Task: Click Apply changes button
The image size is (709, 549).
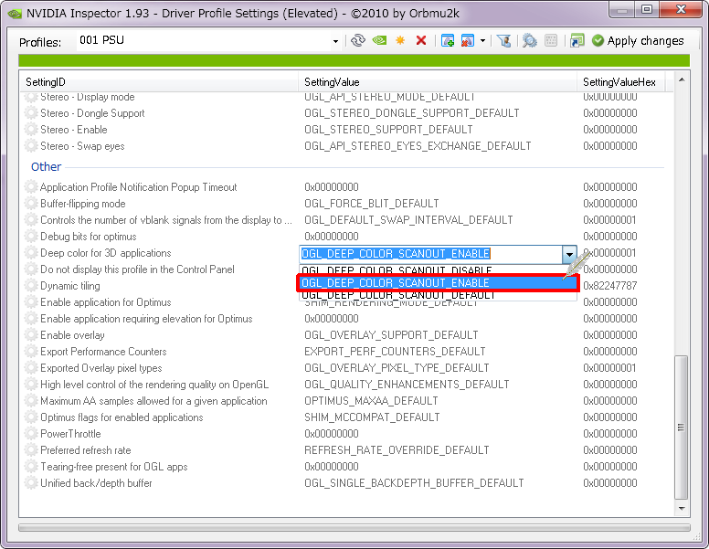Action: (x=638, y=41)
